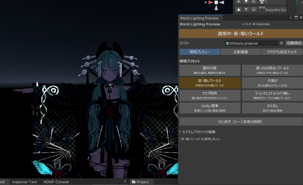Click the アバター field label
This screenshot has height=185, width=303.
click(185, 43)
